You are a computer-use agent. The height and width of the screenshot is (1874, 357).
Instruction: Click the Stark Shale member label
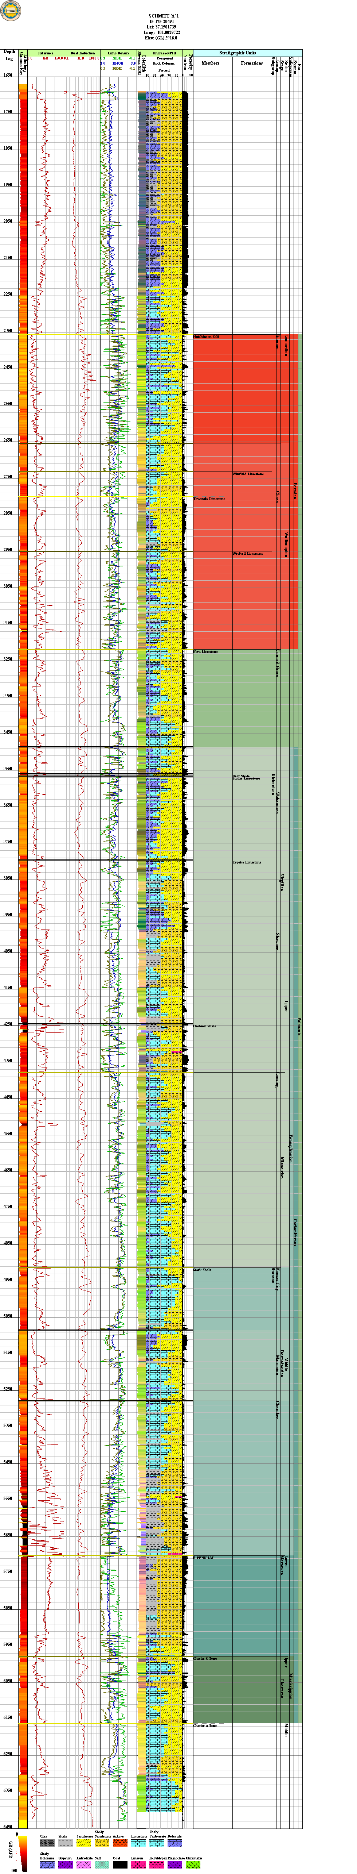click(x=203, y=1270)
